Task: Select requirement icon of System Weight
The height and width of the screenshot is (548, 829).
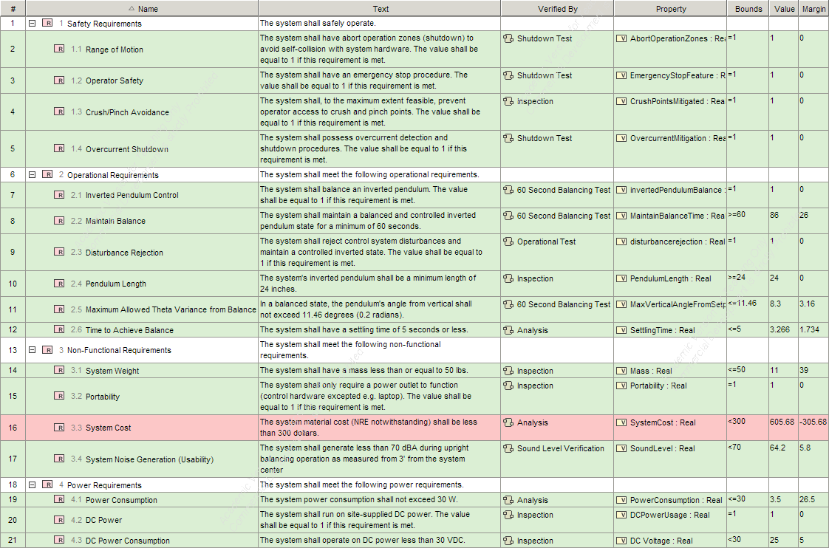Action: click(59, 371)
